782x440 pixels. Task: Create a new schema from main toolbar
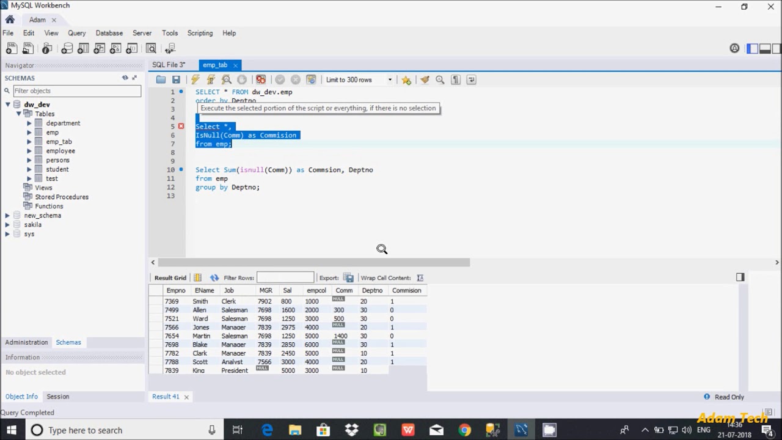(x=67, y=48)
